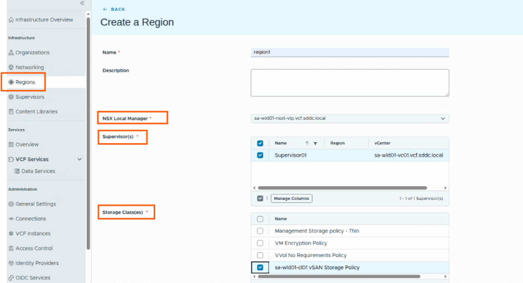
Task: Click the Back link
Action: click(x=114, y=9)
